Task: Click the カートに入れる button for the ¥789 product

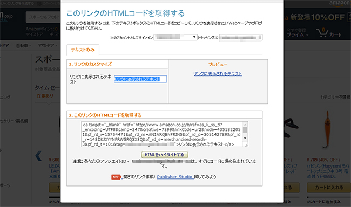Action: (329, 188)
